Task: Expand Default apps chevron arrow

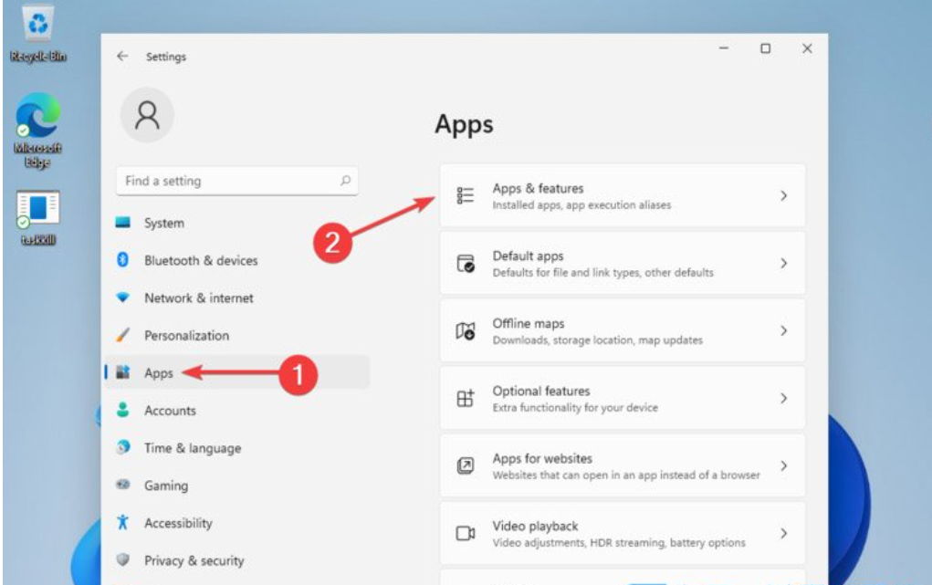Action: click(x=783, y=263)
